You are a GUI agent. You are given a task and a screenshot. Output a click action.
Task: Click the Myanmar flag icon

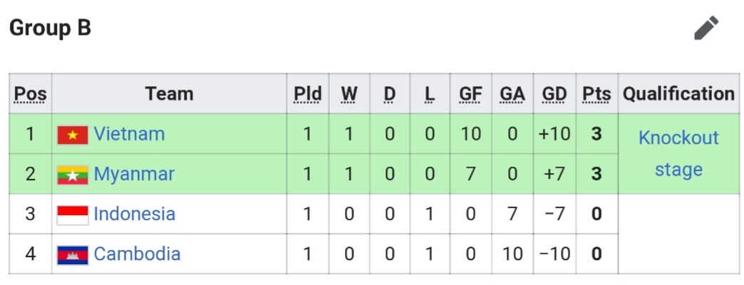tap(73, 175)
